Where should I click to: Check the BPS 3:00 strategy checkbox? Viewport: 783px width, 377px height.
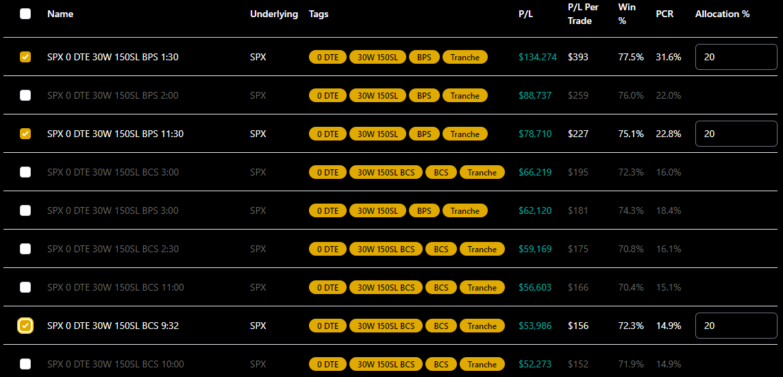[25, 210]
